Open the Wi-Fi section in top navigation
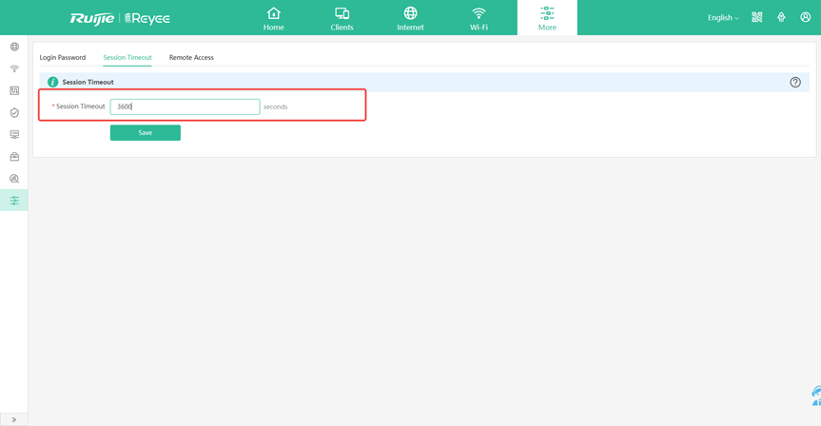The height and width of the screenshot is (426, 821). (479, 18)
